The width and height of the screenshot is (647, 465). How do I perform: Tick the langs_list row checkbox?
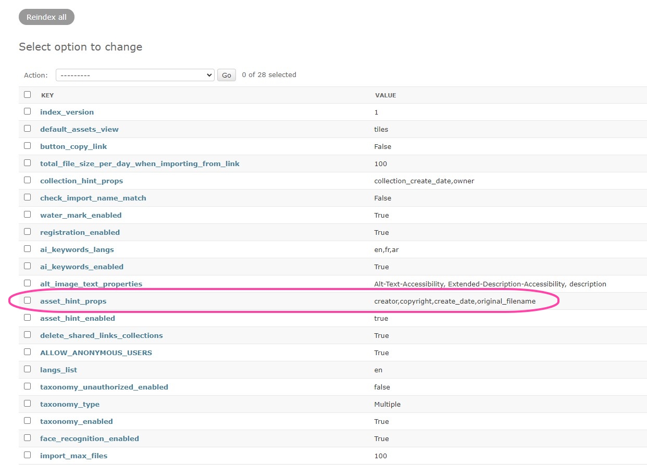click(x=27, y=369)
